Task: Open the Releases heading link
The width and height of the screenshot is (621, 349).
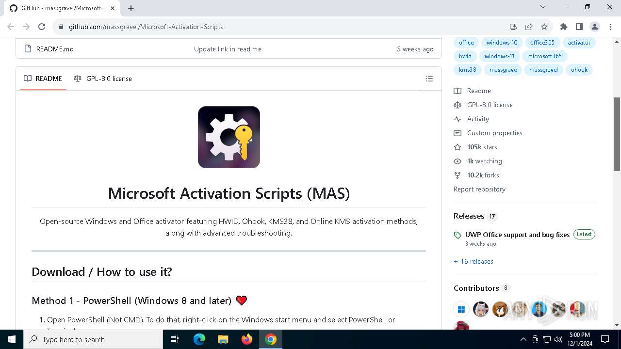Action: 469,216
